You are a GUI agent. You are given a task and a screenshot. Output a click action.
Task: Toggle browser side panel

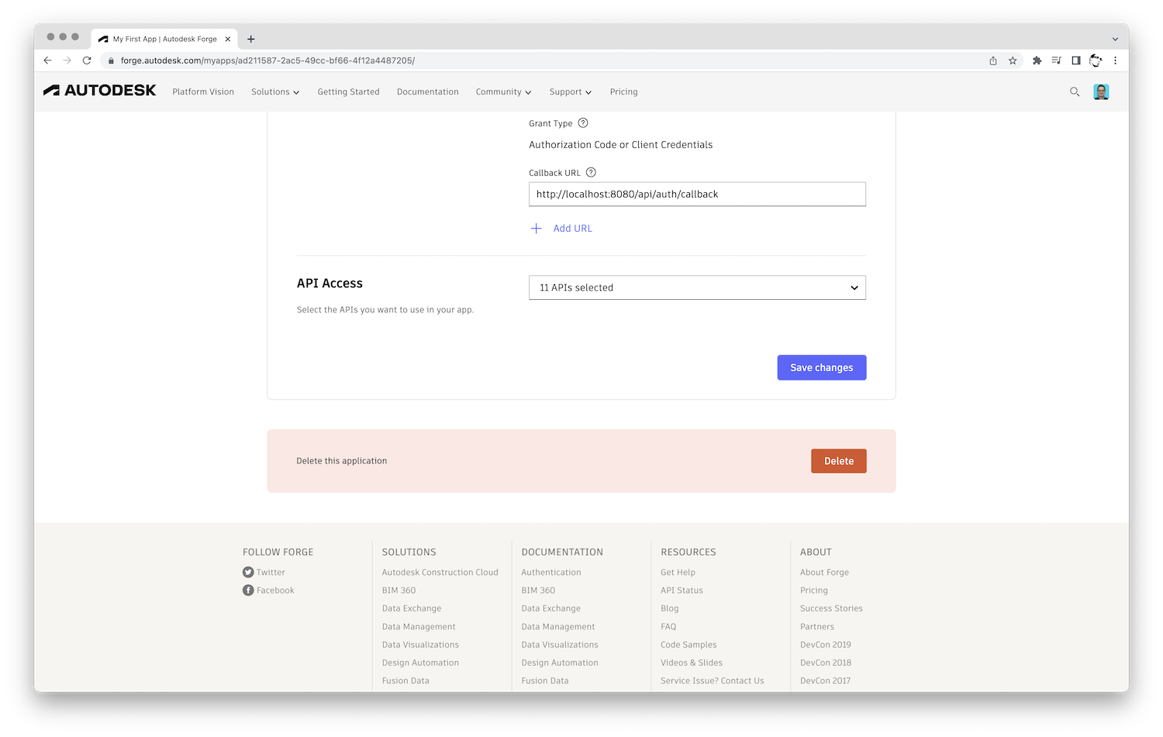coord(1076,60)
